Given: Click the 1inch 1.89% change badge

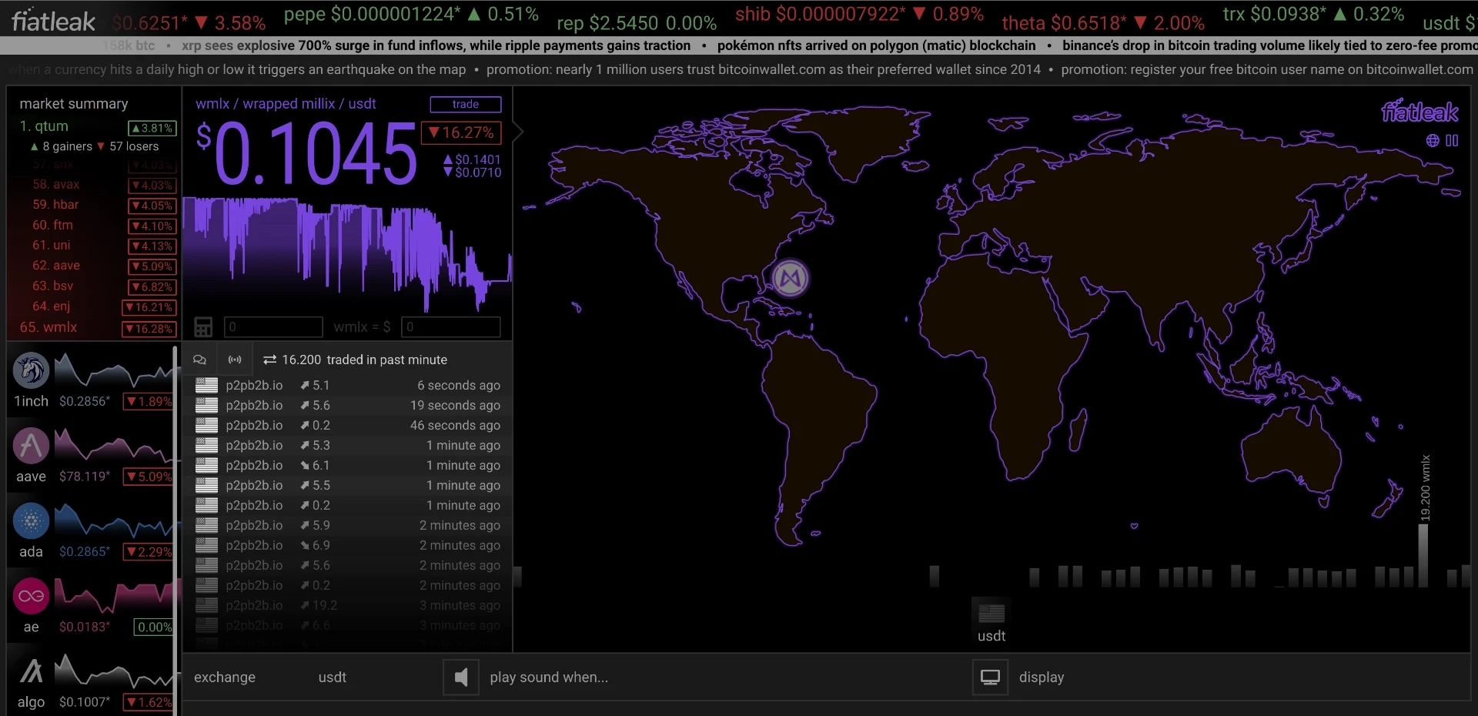Looking at the screenshot, I should tap(149, 402).
